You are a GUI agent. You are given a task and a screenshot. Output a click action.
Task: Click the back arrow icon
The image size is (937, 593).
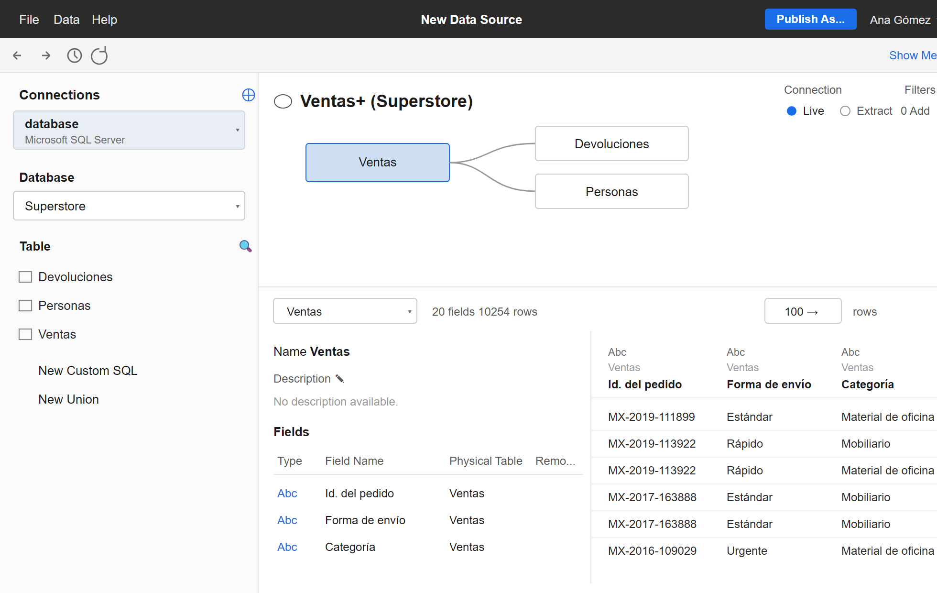tap(17, 55)
